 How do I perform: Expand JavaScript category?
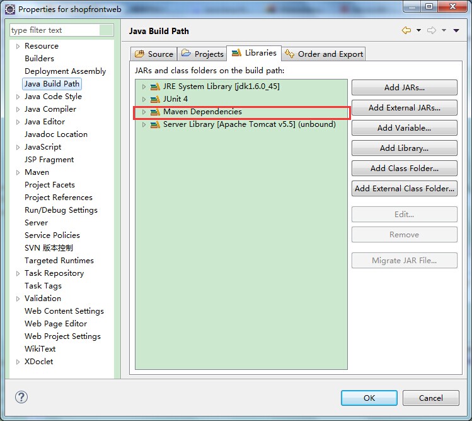tap(18, 147)
